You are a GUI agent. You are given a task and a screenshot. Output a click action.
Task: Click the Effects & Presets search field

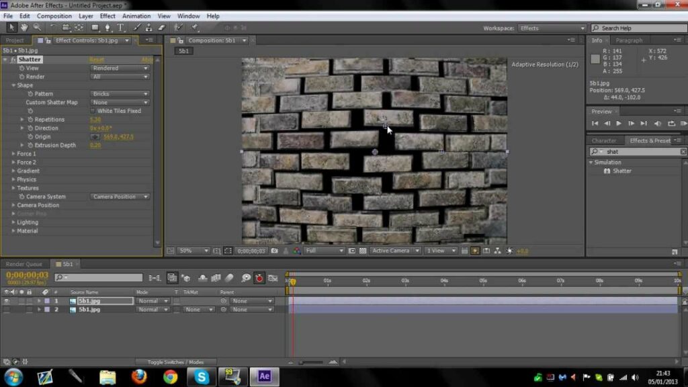(x=638, y=152)
